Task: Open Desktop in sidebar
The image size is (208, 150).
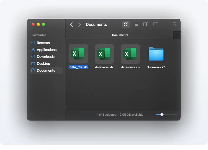Action: click(46, 63)
